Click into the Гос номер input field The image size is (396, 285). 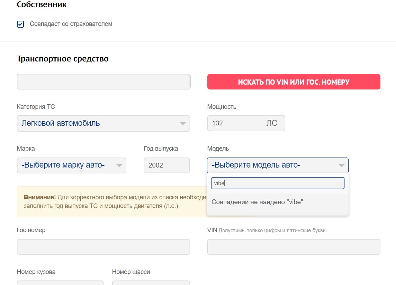click(103, 247)
